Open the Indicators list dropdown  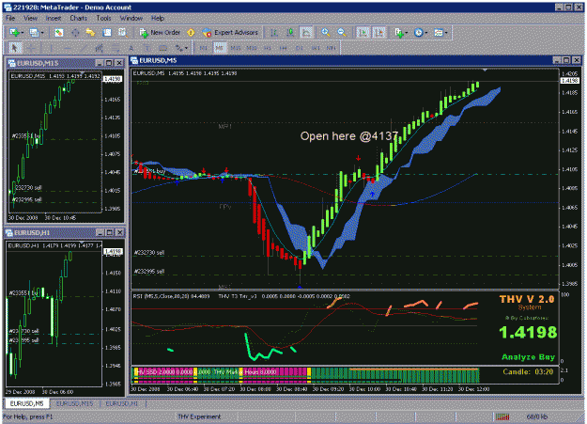(x=406, y=33)
